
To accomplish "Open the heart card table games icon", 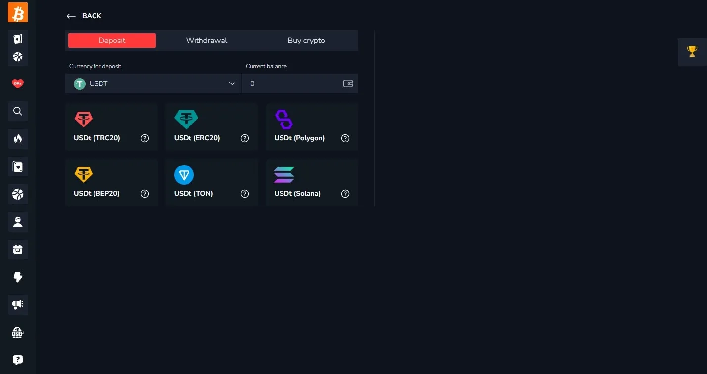I will (18, 167).
